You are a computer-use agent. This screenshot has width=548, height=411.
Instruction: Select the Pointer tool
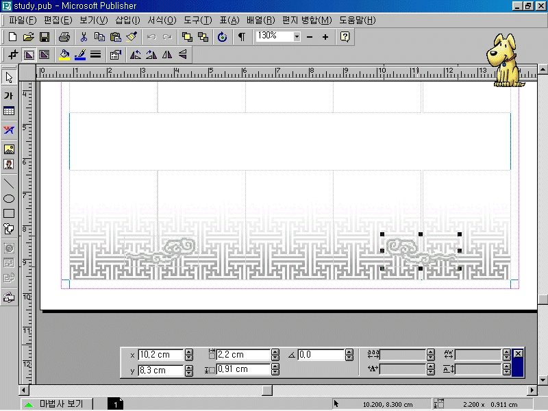coord(9,77)
